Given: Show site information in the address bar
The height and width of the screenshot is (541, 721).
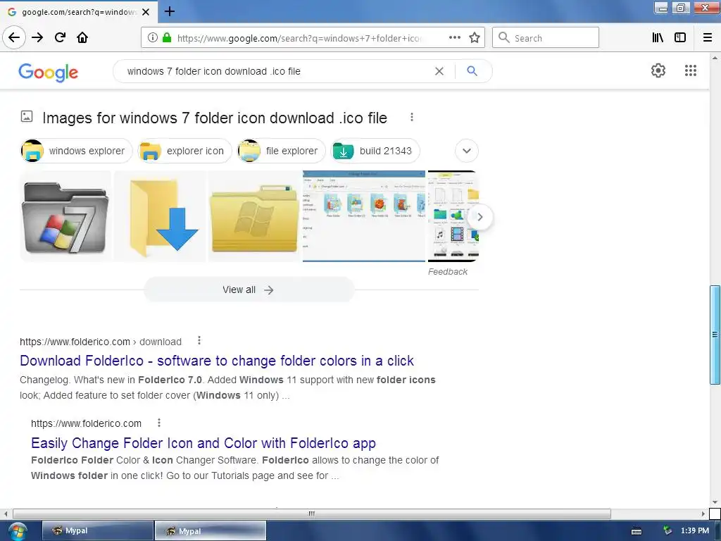Looking at the screenshot, I should [x=152, y=38].
